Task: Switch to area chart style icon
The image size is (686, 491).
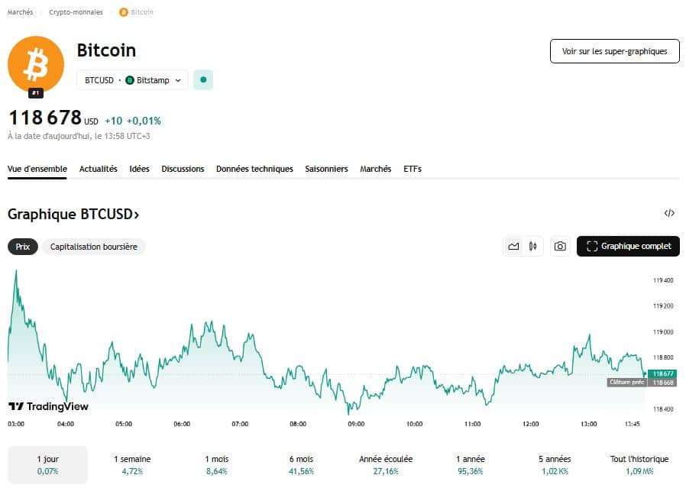Action: (x=513, y=246)
